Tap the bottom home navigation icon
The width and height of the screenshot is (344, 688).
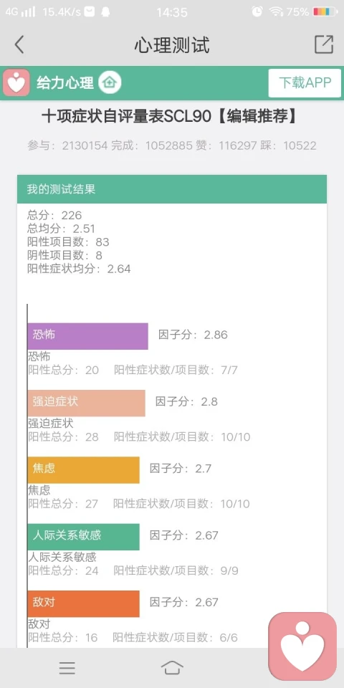pos(172,668)
